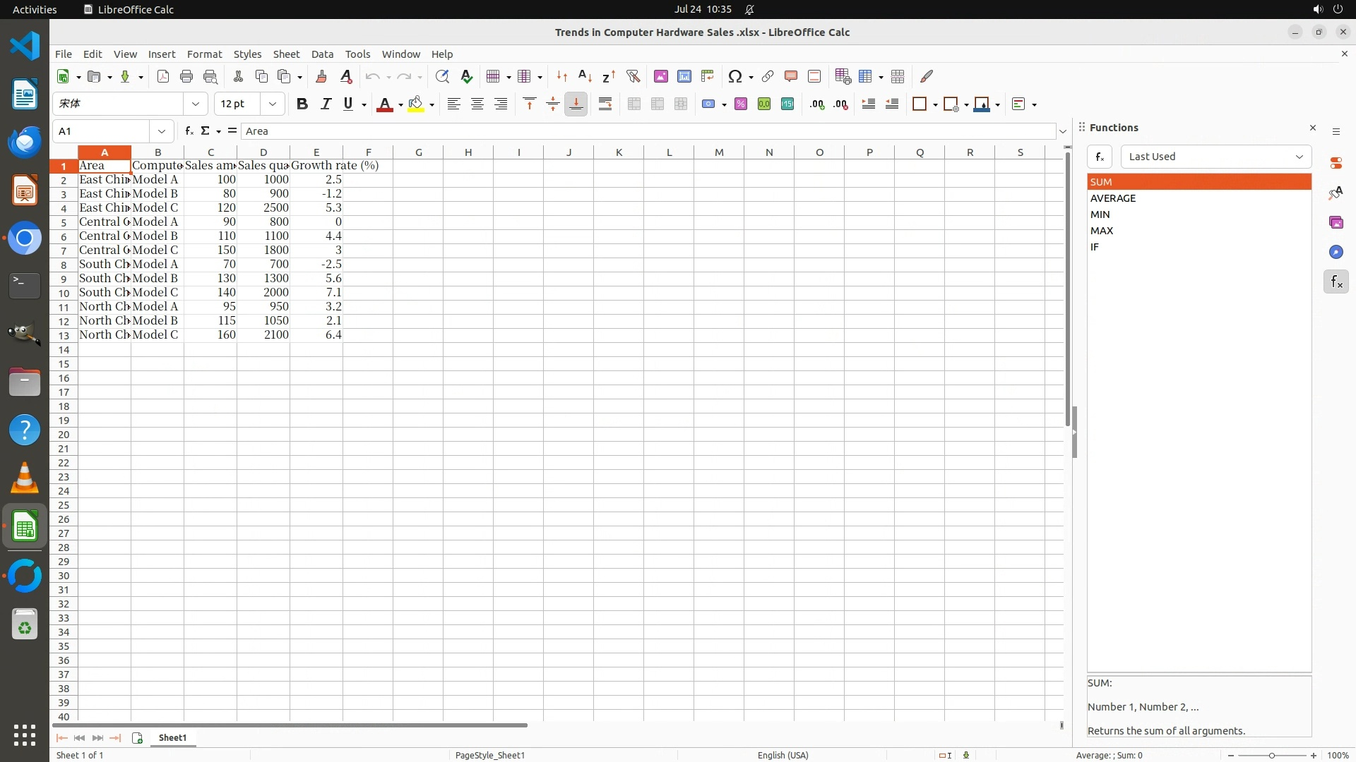Open the Last Used function category dropdown
Screen dimensions: 1356x762
click(x=1215, y=157)
